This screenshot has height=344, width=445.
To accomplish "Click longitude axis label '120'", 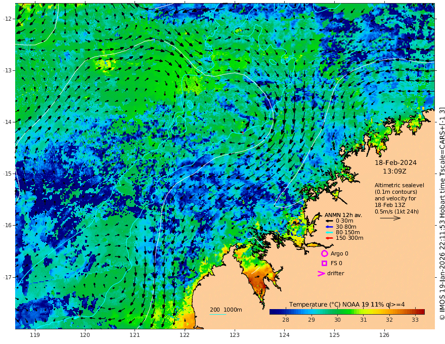I will click(x=85, y=335).
